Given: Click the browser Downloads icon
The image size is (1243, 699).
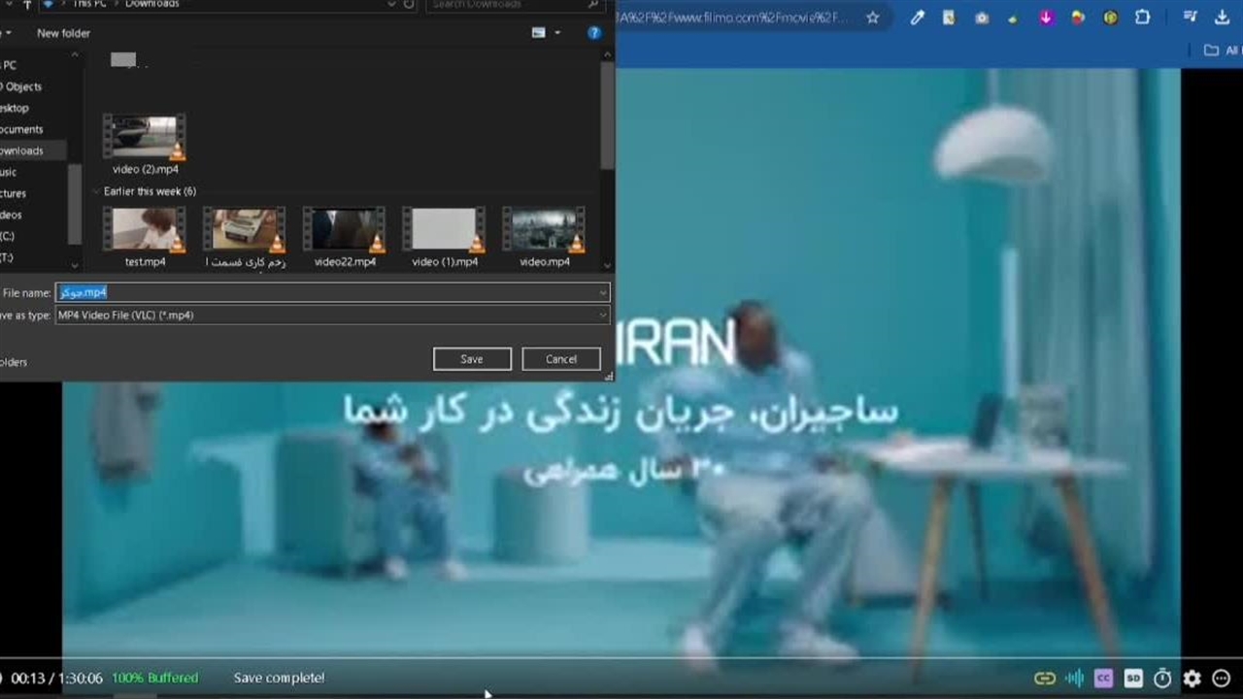Looking at the screenshot, I should (1222, 17).
